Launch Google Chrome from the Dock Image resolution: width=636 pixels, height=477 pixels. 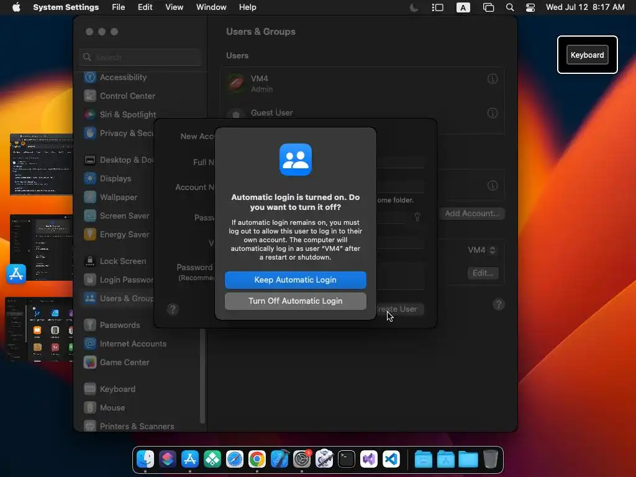click(x=257, y=459)
